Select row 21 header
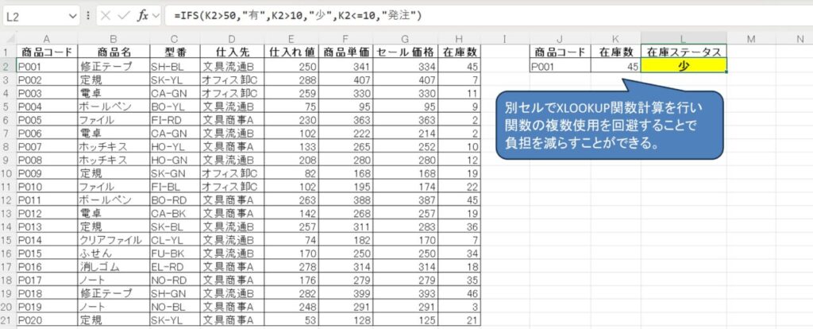 (8, 319)
